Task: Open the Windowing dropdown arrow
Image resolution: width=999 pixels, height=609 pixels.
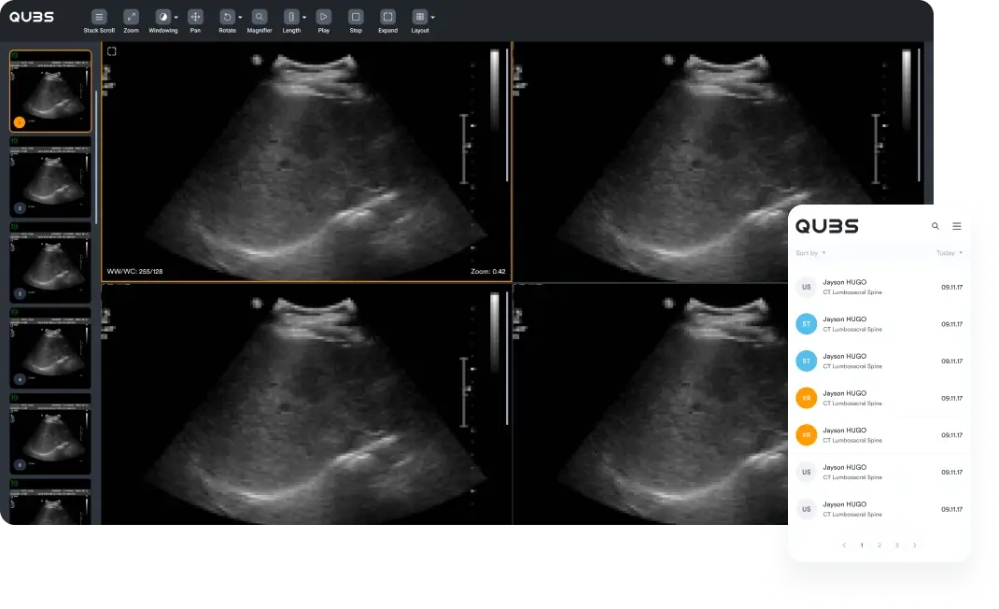Action: pos(176,18)
